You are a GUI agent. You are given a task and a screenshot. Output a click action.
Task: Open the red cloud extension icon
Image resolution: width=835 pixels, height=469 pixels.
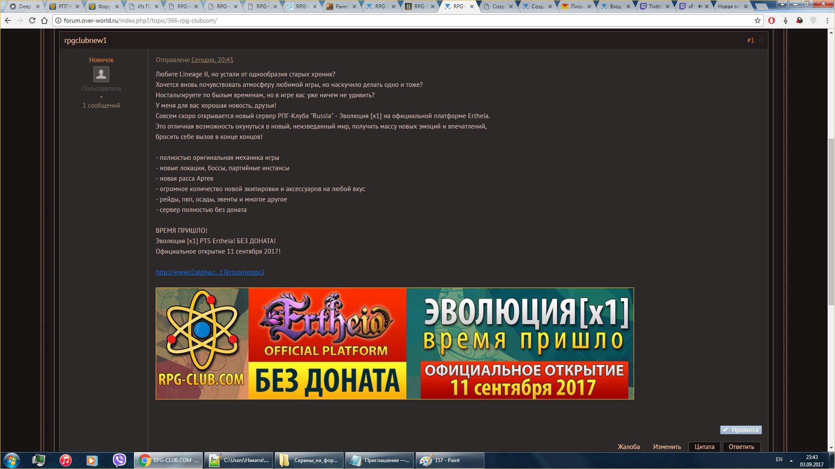pos(799,20)
